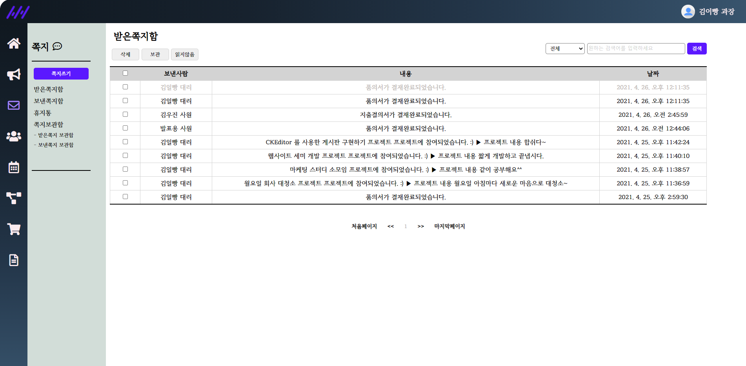Open the 전체 search filter dropdown

click(565, 49)
